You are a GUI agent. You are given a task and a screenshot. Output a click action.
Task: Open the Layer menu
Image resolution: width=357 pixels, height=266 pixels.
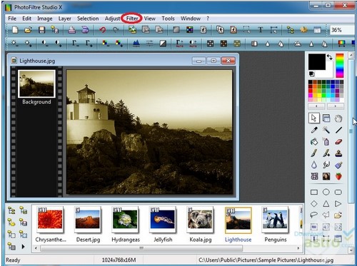pos(65,19)
